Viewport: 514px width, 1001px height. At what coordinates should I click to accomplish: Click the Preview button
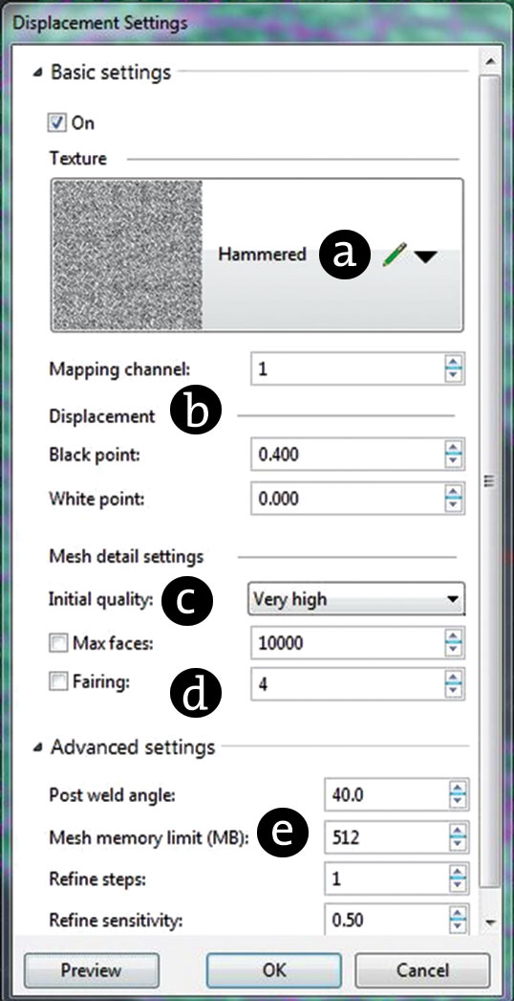click(91, 970)
